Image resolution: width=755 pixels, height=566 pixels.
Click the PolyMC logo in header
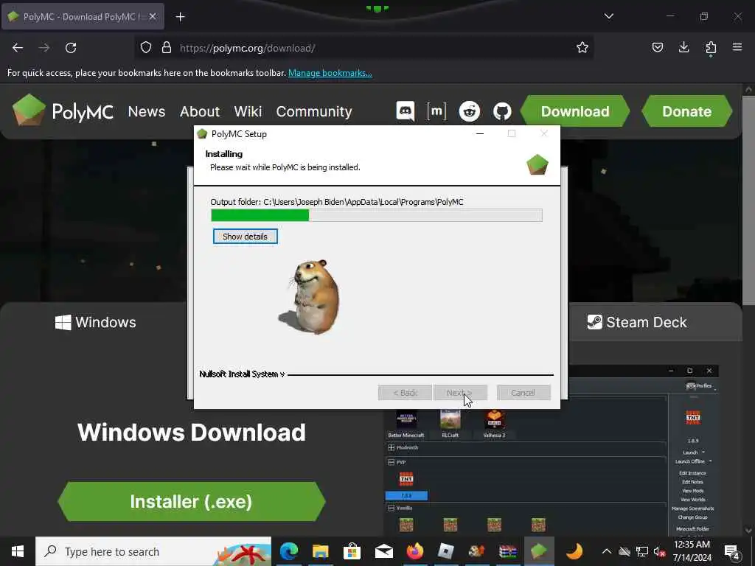click(x=63, y=111)
